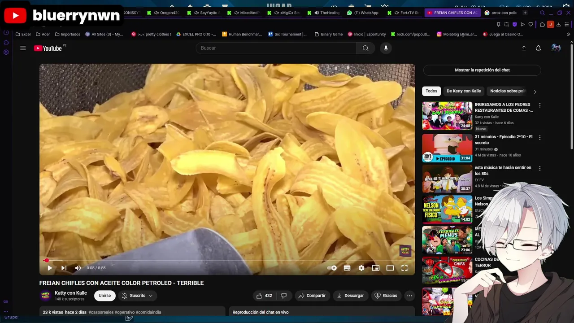Image resolution: width=574 pixels, height=323 pixels.
Task: Like the video with 432 likes
Action: coord(264,296)
